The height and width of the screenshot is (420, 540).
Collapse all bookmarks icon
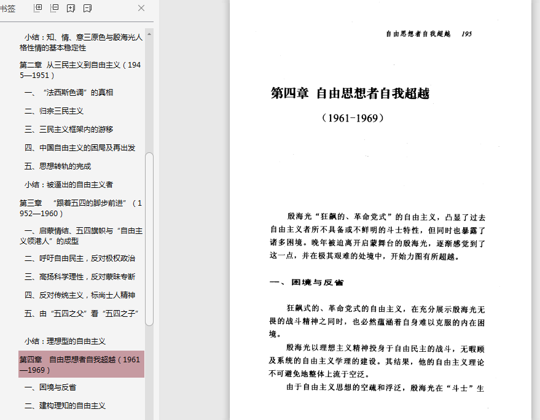pos(54,8)
